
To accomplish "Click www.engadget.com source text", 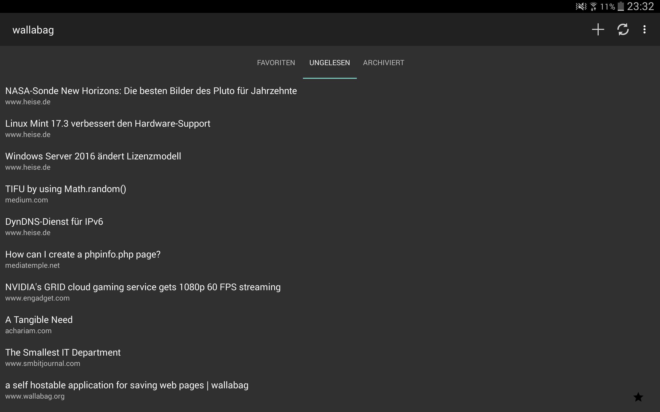I will 37,298.
